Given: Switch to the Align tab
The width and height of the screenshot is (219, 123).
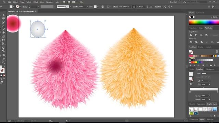Looking at the screenshot, I should tap(201, 28).
